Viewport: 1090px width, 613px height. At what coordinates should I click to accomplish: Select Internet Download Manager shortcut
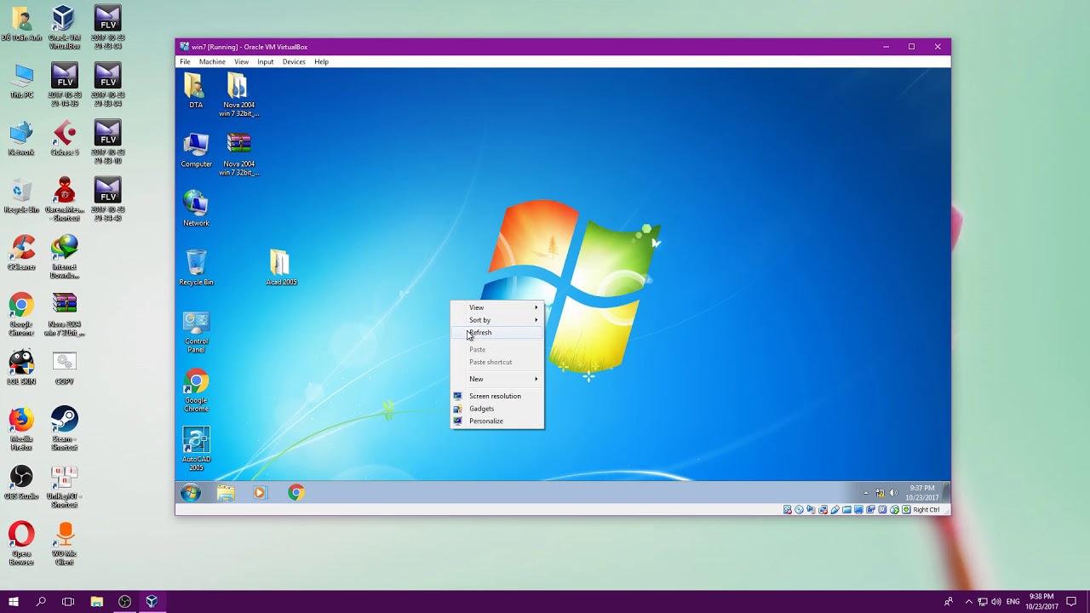tap(64, 257)
